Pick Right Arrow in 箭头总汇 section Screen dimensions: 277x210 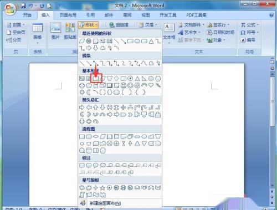click(82, 107)
